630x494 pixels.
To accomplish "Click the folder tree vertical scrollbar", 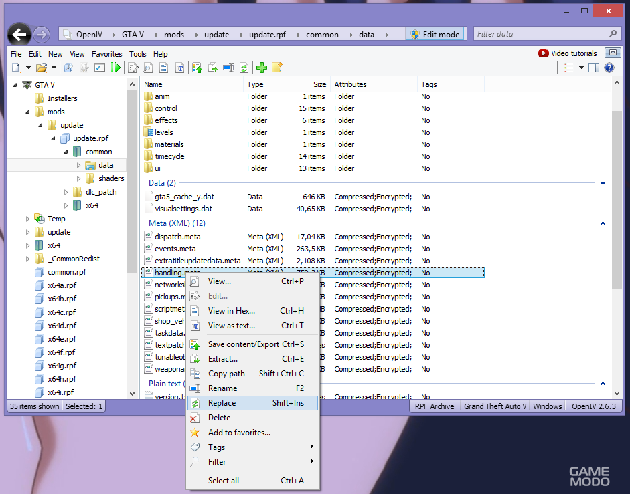I will click(132, 180).
